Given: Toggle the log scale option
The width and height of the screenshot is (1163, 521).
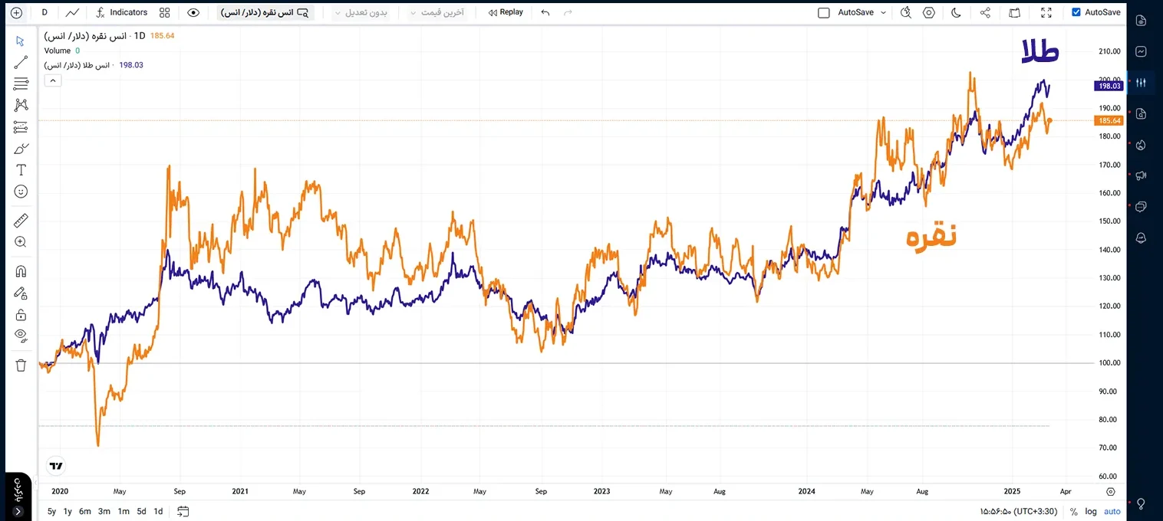Looking at the screenshot, I should (x=1090, y=511).
